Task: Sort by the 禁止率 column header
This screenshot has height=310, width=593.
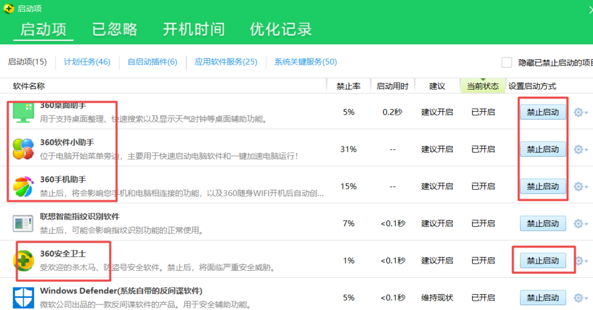Action: click(x=348, y=86)
